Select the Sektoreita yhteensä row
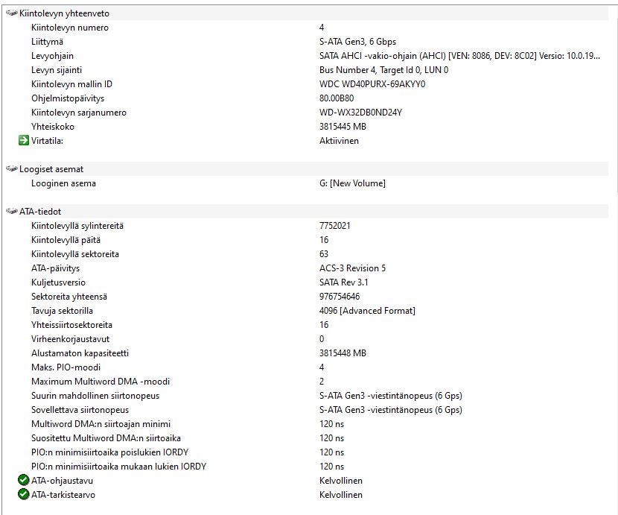618x515 pixels. coord(307,297)
